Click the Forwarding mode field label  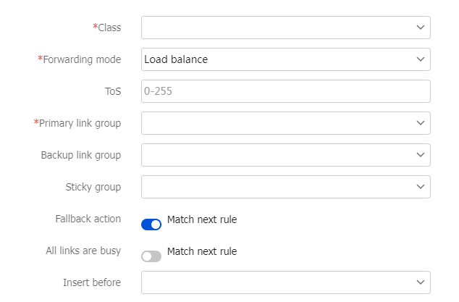pos(82,59)
